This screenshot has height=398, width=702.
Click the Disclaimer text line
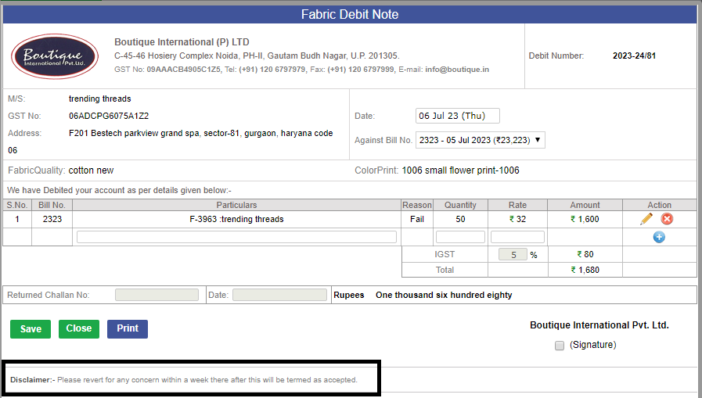pos(184,380)
